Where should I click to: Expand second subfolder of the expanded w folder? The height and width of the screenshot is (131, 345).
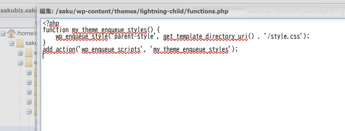point(29,82)
